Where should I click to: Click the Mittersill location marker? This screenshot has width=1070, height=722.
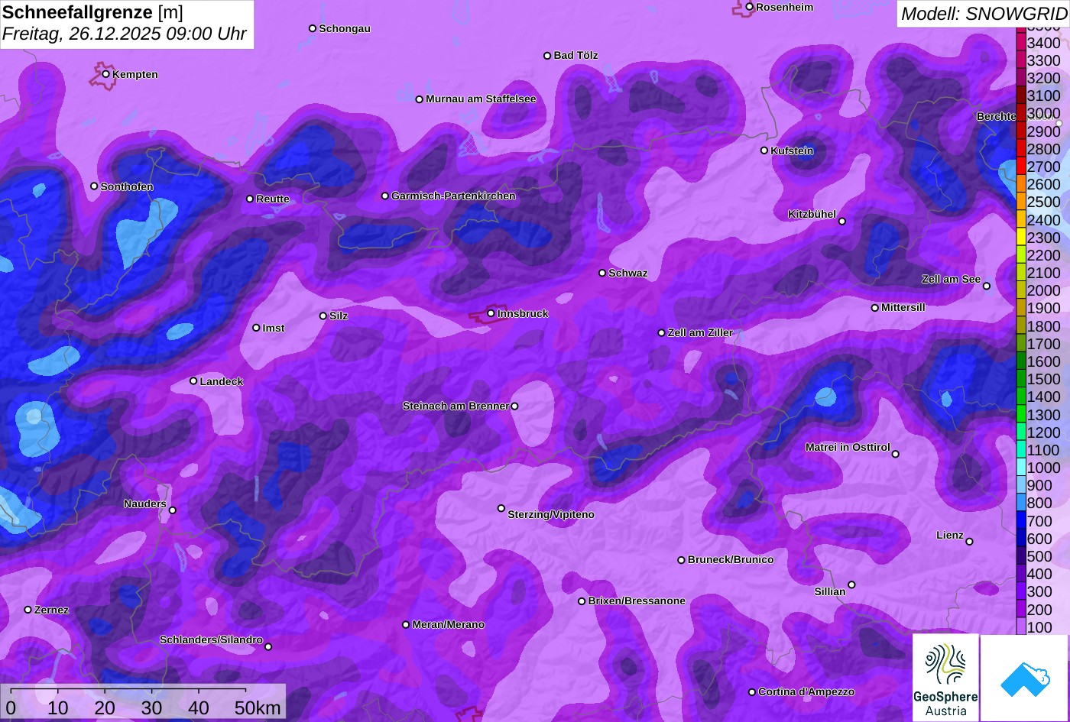click(874, 308)
